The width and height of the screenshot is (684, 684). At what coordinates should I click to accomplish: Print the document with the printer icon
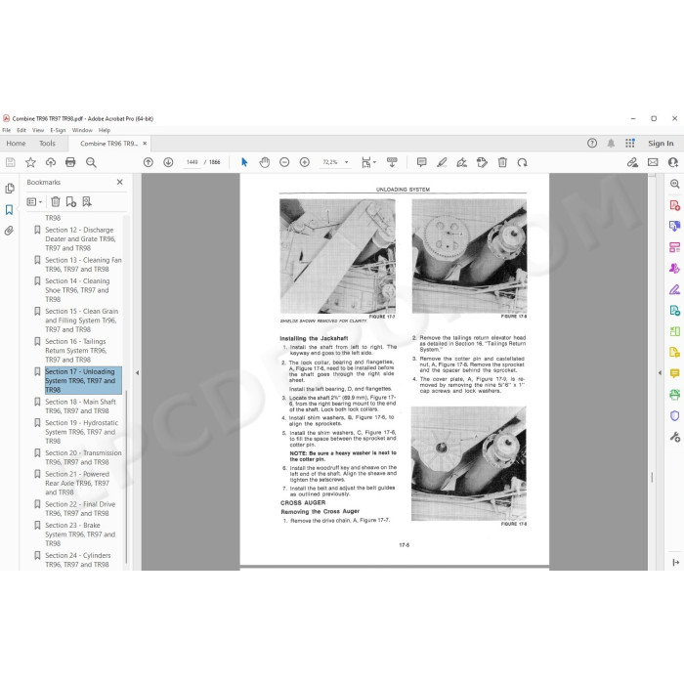70,163
